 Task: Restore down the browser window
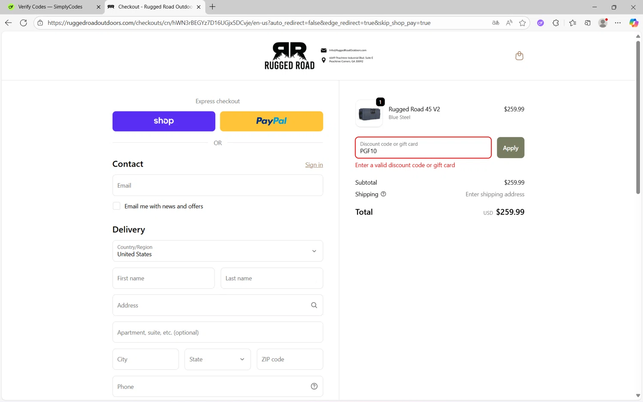coord(614,7)
